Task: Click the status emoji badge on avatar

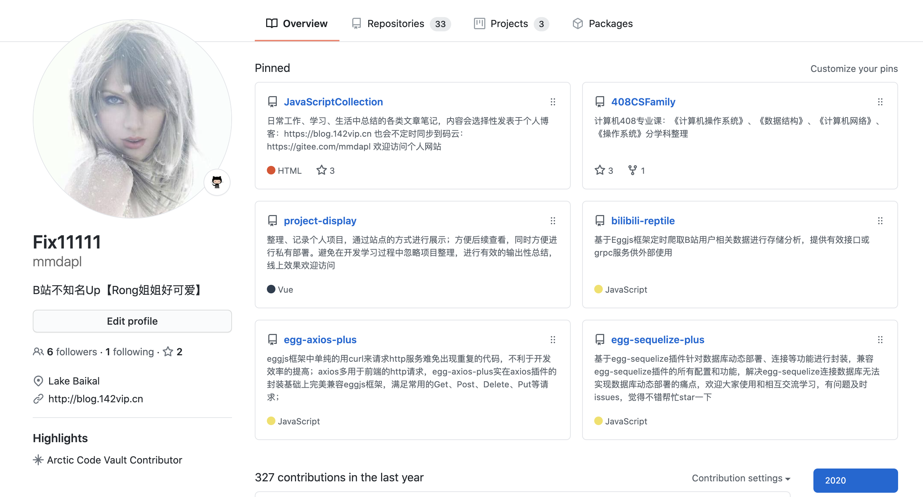Action: [217, 182]
